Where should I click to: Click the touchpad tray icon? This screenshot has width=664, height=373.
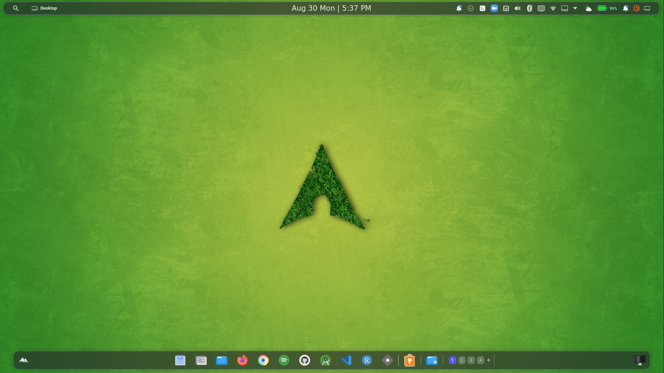tap(564, 8)
